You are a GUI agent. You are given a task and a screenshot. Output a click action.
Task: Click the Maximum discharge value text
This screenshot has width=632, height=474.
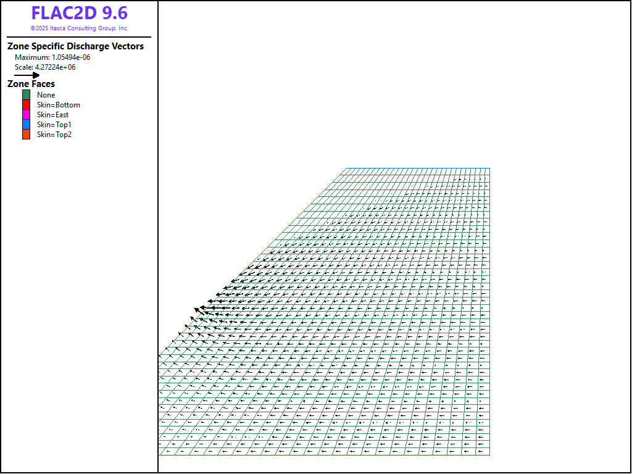(52, 57)
